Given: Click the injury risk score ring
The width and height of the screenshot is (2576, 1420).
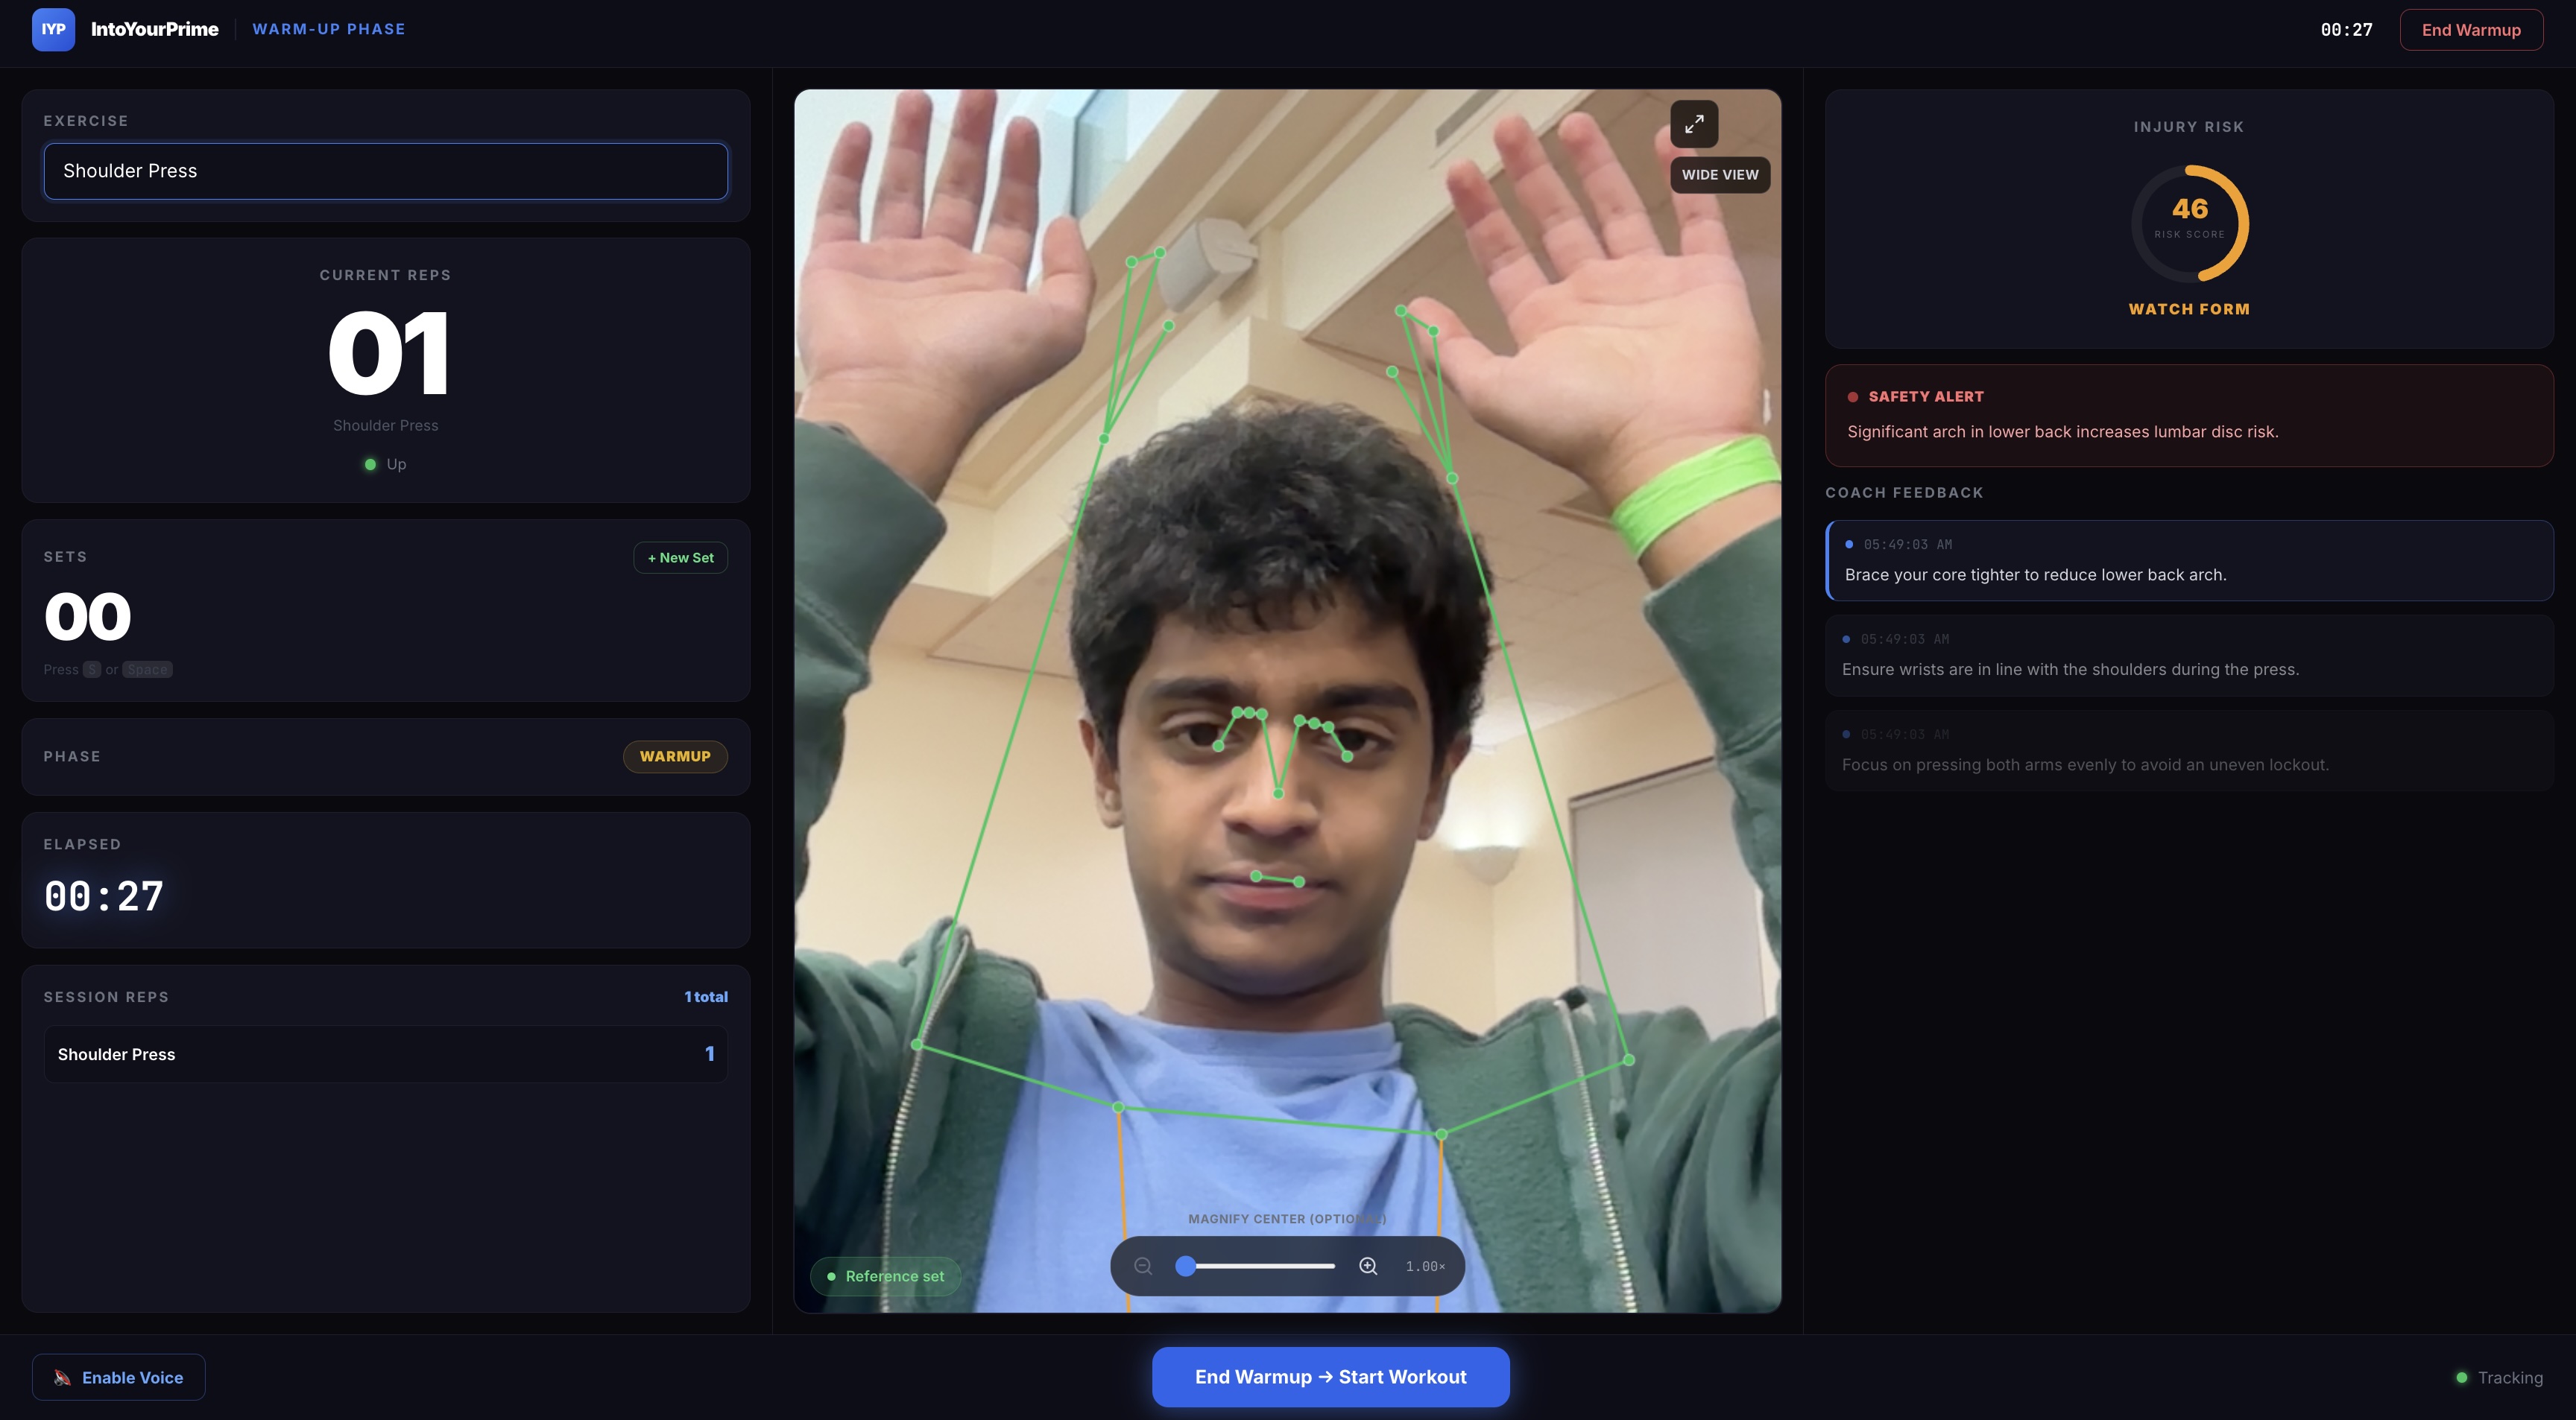Looking at the screenshot, I should coord(2189,222).
